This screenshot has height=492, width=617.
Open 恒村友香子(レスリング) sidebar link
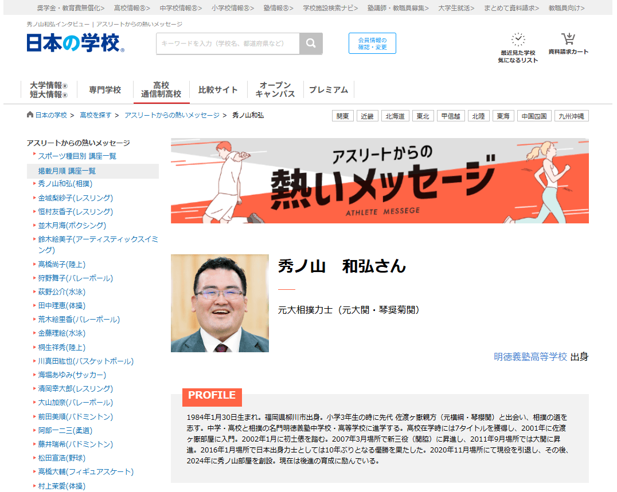coord(76,211)
